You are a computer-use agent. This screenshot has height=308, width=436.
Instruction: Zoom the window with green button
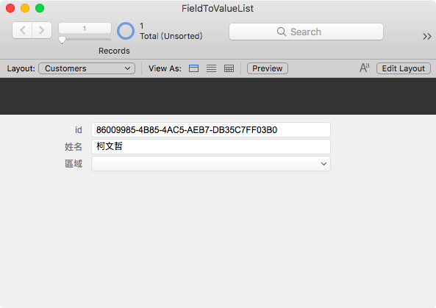[x=40, y=8]
